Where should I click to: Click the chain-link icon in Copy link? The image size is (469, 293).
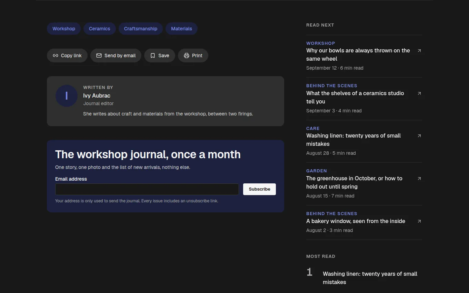click(56, 55)
